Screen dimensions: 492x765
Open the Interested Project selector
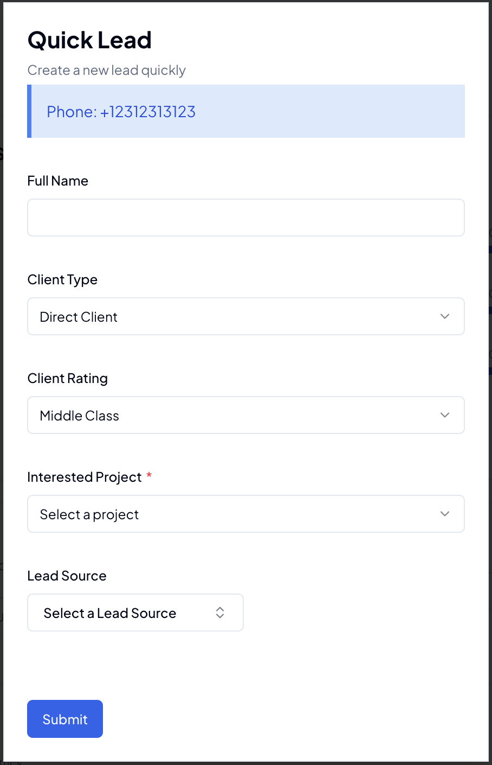[x=245, y=514]
